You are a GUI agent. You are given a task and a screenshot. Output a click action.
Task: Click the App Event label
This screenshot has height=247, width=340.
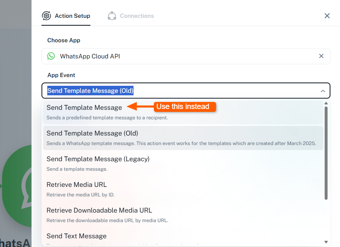coord(61,75)
